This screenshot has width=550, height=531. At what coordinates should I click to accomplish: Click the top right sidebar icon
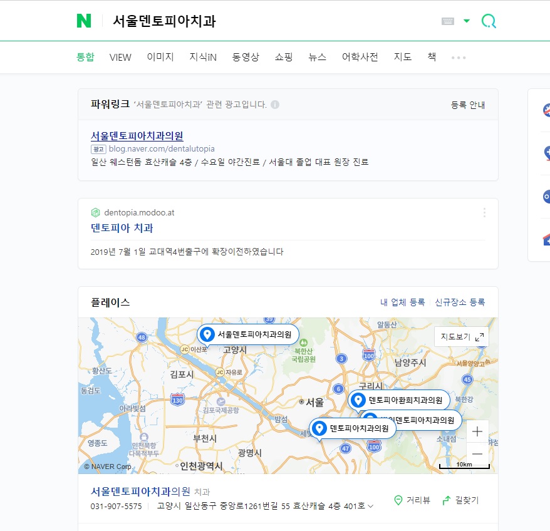coord(546,110)
